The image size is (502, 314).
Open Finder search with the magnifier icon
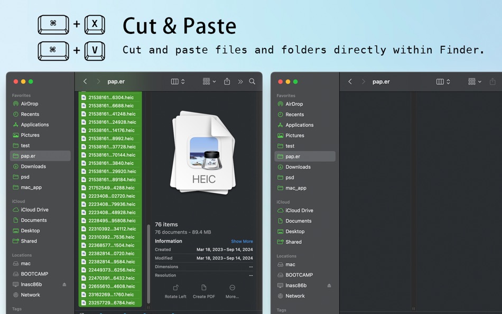coord(252,81)
